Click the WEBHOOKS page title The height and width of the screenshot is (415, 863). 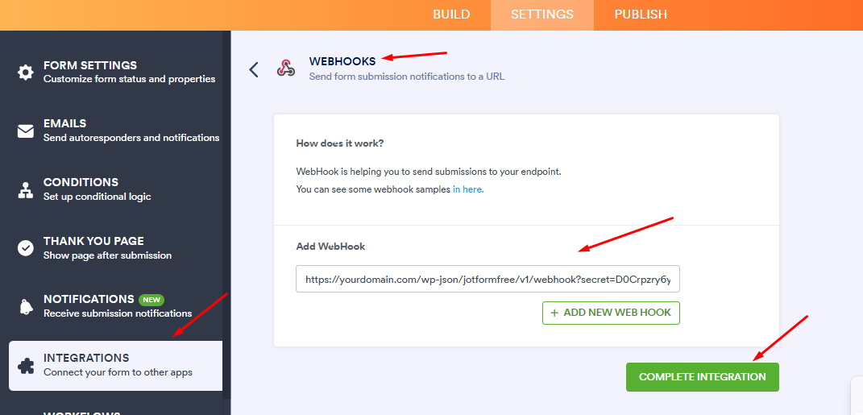(342, 61)
